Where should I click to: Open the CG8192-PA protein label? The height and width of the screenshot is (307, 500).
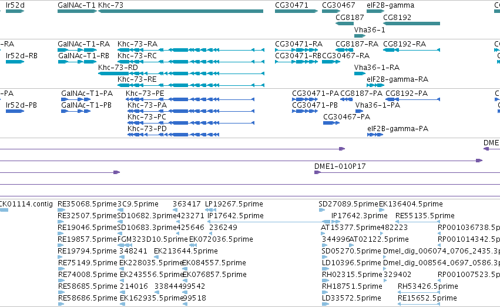[407, 94]
